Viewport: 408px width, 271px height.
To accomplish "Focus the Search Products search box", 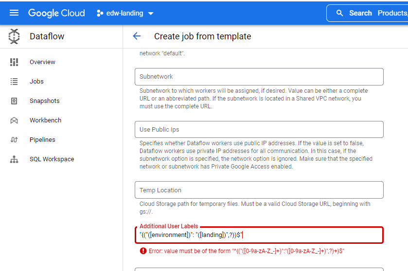I will click(x=367, y=13).
